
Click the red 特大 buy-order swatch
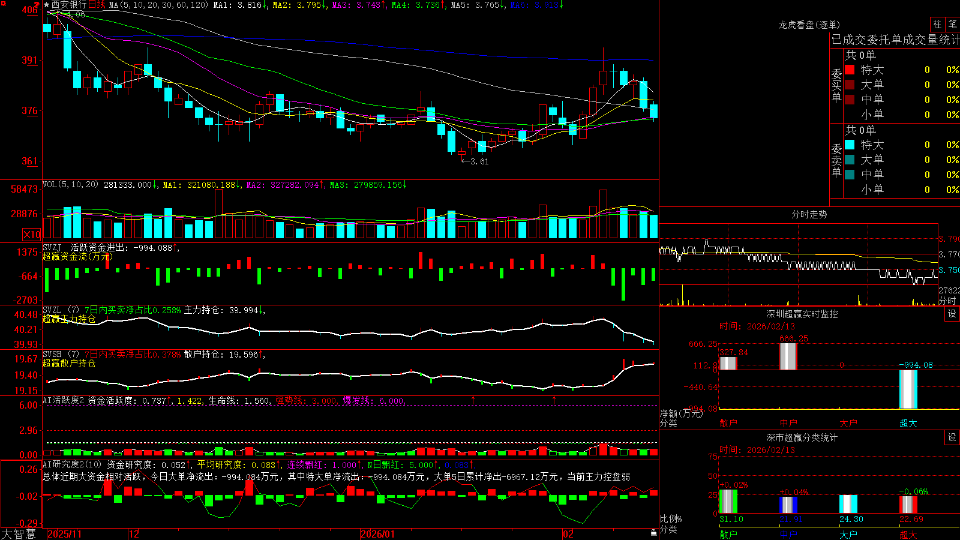(850, 70)
